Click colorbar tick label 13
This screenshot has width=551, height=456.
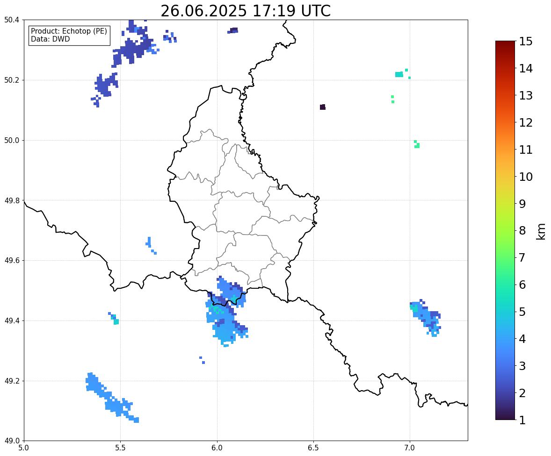tap(526, 95)
